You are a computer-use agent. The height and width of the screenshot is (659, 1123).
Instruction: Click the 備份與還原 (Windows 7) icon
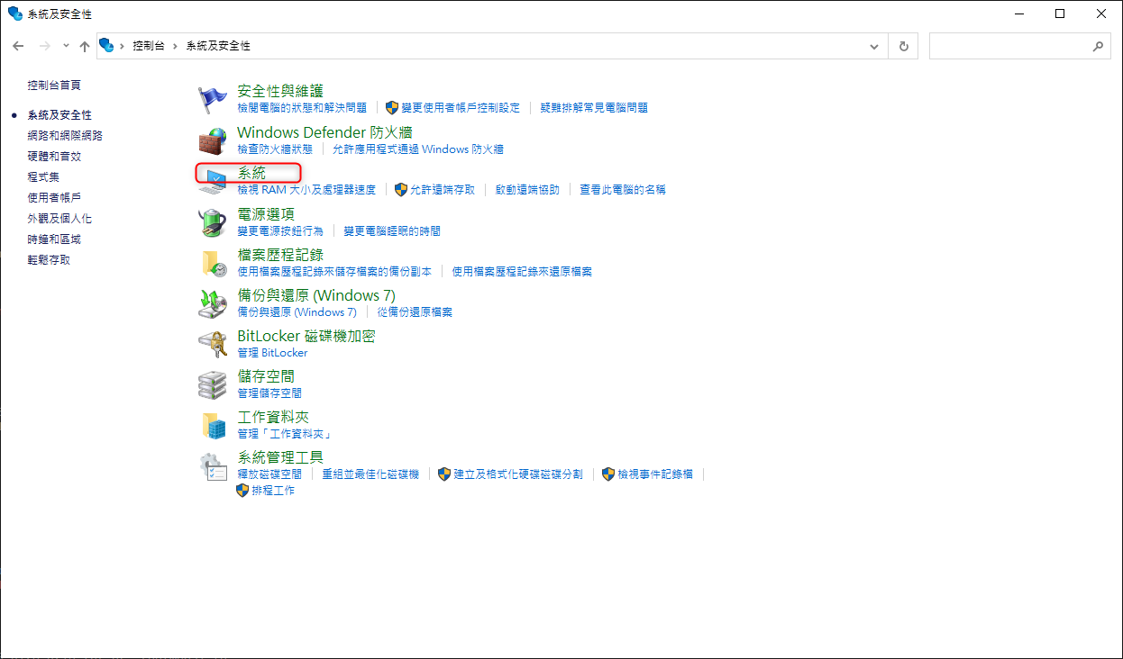click(x=213, y=303)
